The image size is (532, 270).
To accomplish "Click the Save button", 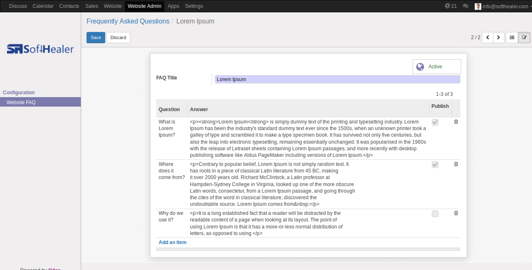I will coord(96,37).
